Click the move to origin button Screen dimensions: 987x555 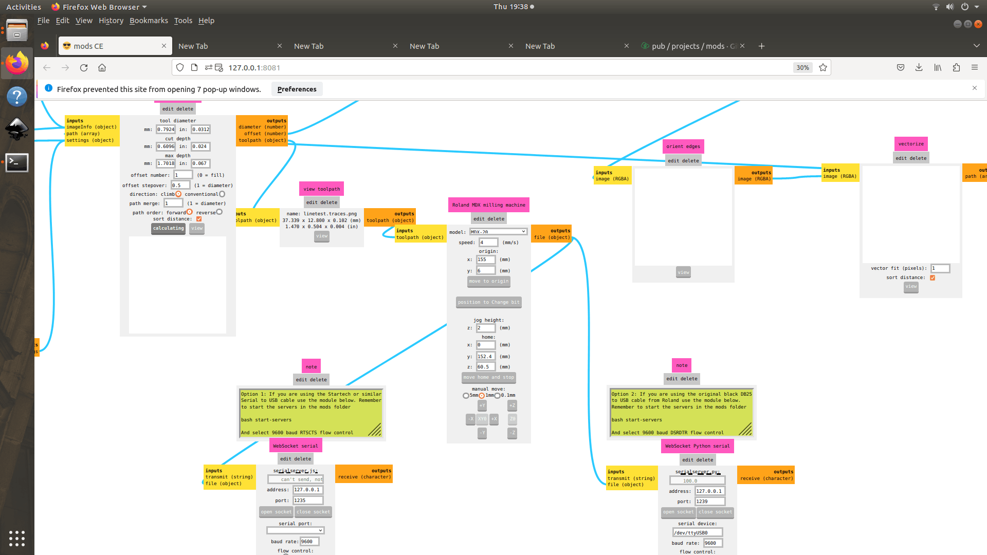[x=488, y=281]
